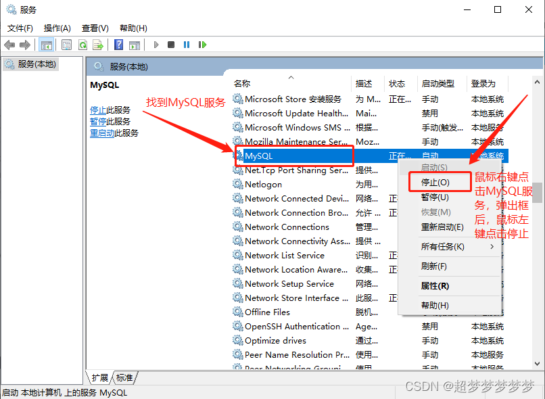Screen dimensions: 545x399
Task: Click the 停止 link in the MySQL panel
Action: coord(98,110)
